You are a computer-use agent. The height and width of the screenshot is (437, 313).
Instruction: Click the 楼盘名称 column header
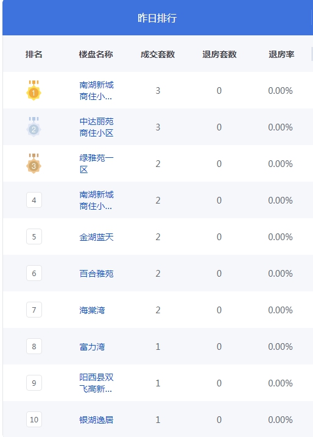click(x=96, y=54)
